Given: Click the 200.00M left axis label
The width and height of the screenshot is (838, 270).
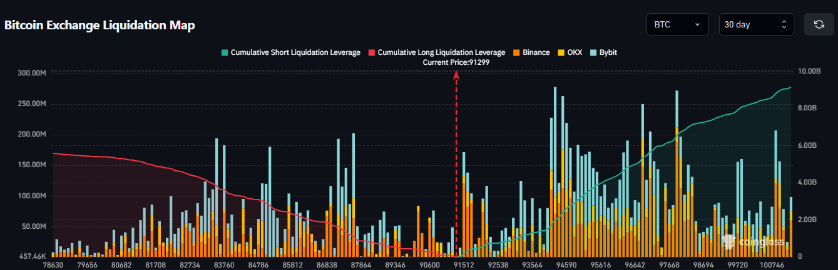Looking at the screenshot, I should tap(33, 135).
